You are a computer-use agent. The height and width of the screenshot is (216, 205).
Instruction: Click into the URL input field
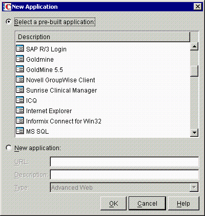coord(125,161)
